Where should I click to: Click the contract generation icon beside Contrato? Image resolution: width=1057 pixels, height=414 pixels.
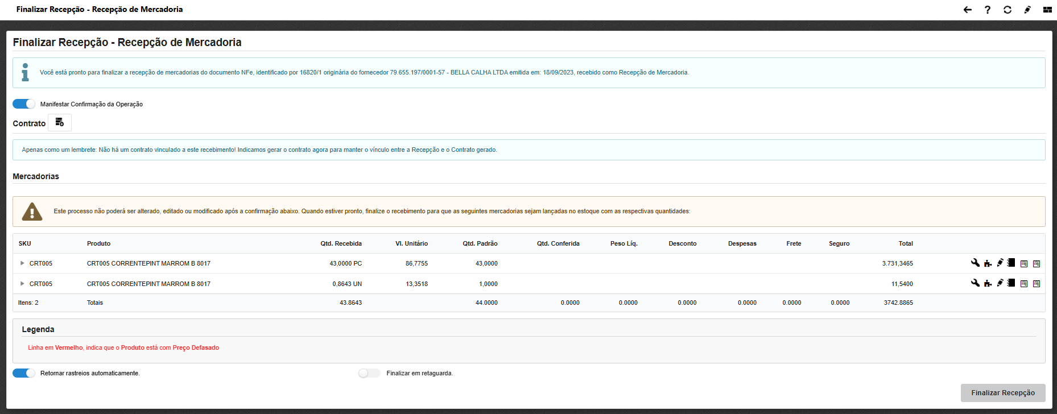60,123
